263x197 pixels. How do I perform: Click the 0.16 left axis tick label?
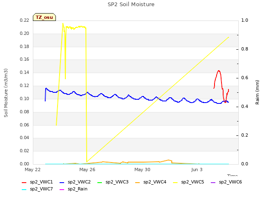click(25, 60)
